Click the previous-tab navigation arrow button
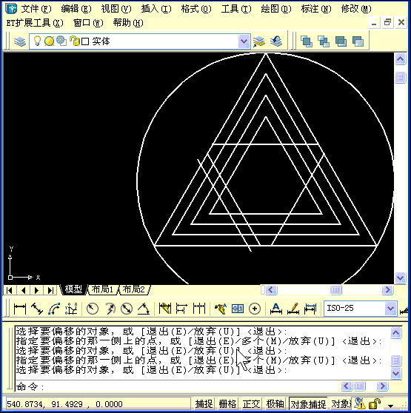 click(x=23, y=290)
